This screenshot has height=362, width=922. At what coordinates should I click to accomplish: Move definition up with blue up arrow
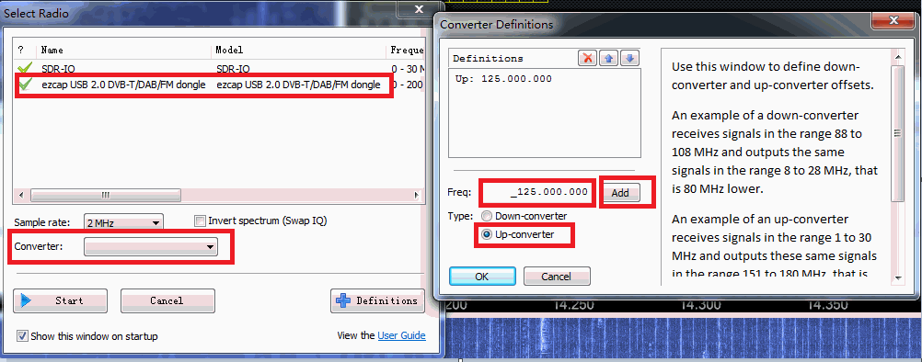(609, 58)
